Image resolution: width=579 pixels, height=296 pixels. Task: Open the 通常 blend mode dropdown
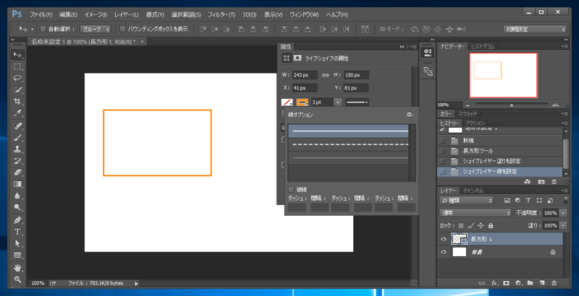tap(476, 213)
